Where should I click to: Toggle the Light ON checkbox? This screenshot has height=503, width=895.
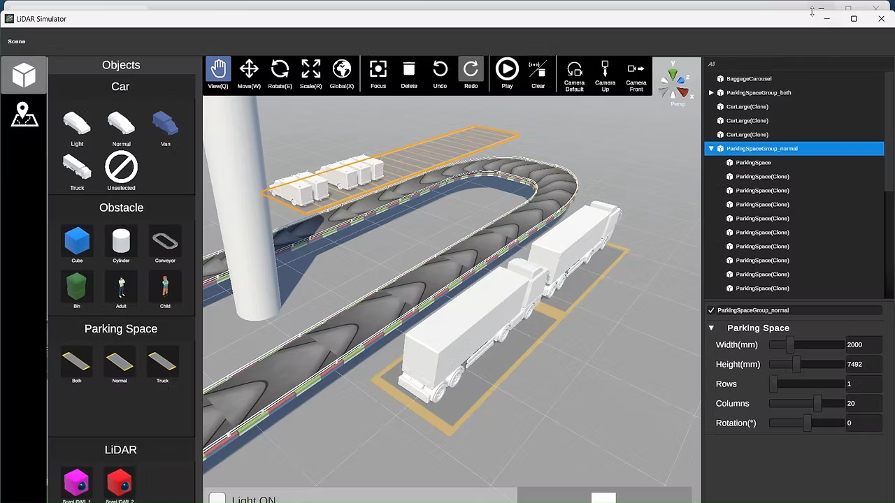tap(217, 498)
